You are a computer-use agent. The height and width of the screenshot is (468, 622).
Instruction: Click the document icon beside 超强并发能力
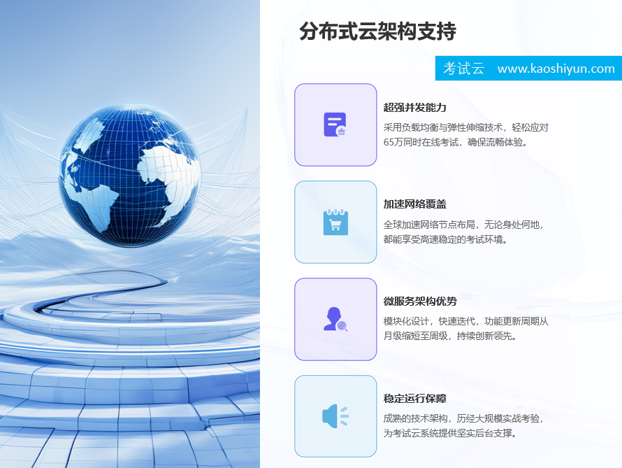[335, 125]
